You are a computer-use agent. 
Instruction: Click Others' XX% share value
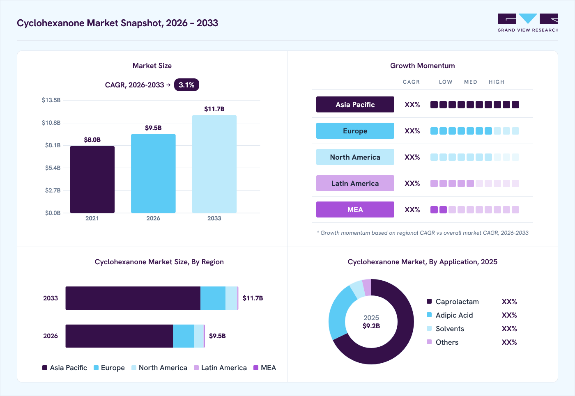pos(509,342)
